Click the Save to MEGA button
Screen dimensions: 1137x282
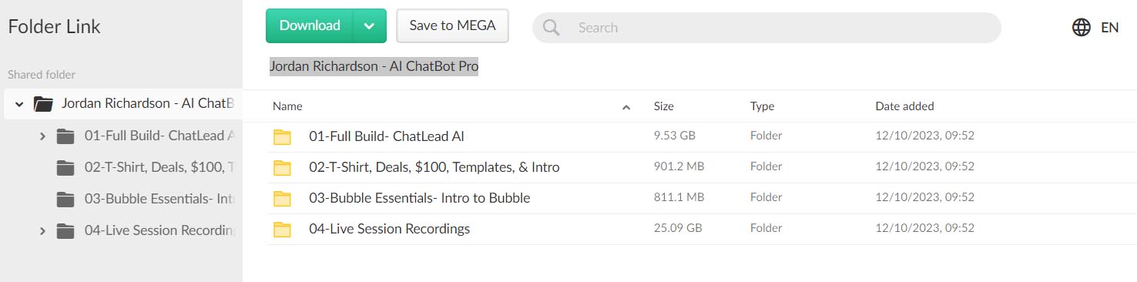452,25
